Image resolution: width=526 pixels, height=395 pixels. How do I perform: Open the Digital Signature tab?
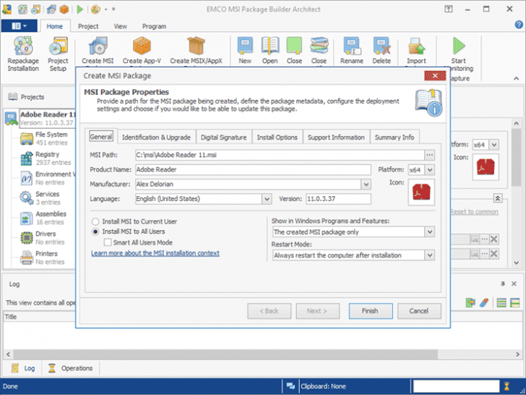click(223, 137)
